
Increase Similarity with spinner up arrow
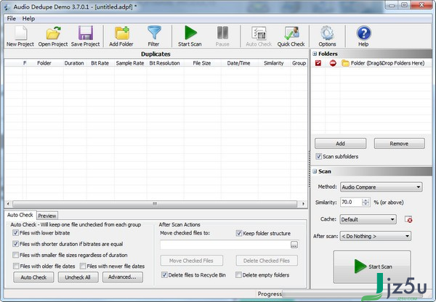pyautogui.click(x=366, y=200)
